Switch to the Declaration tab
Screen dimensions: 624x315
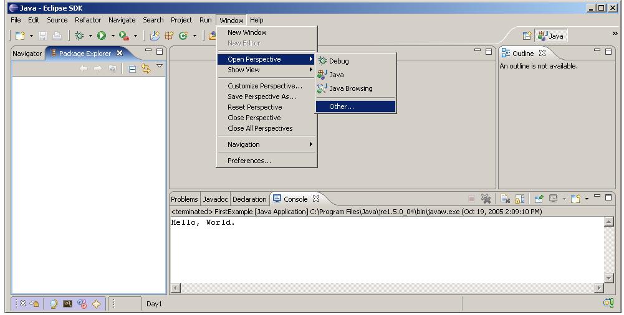pyautogui.click(x=249, y=199)
